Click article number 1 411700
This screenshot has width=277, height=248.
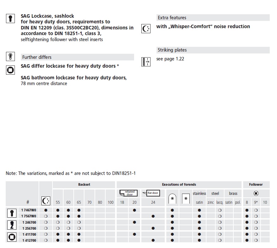[29, 234]
